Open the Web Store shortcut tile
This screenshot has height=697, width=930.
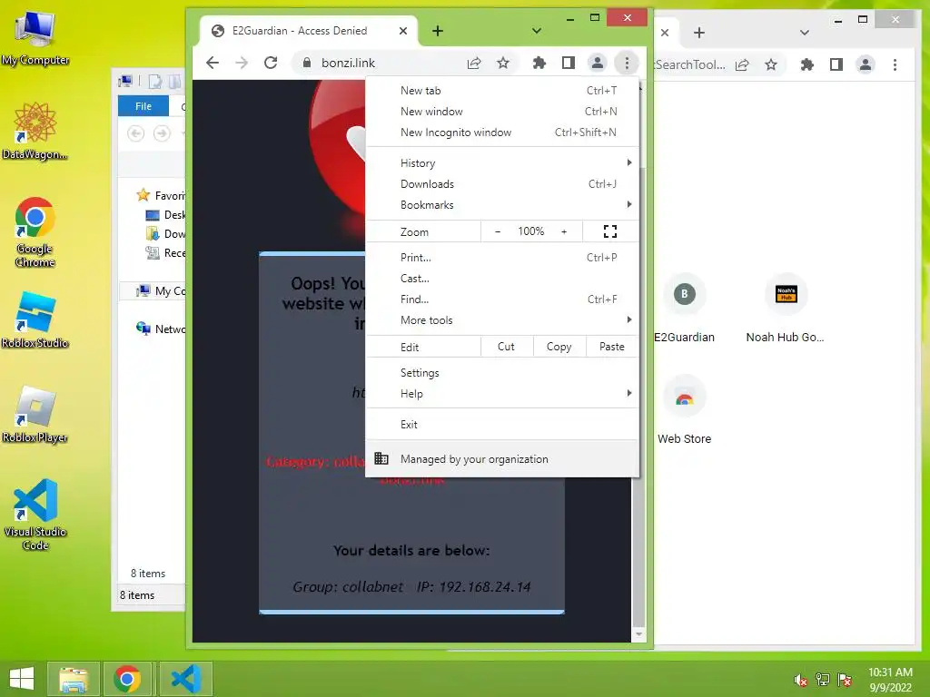(685, 410)
